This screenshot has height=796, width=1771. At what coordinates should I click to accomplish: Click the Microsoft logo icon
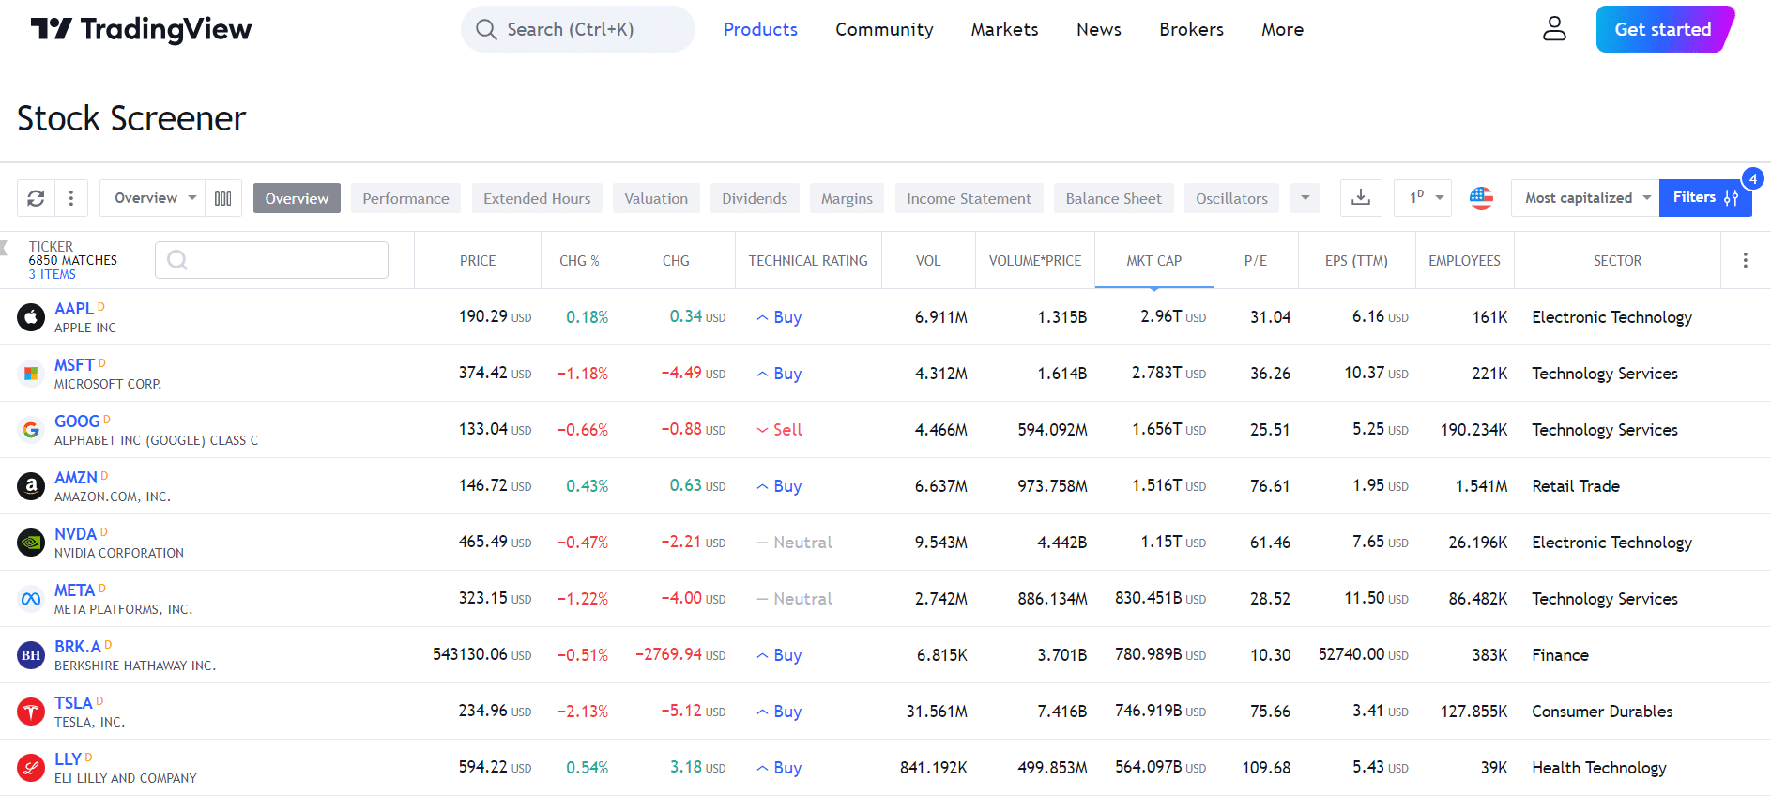point(31,374)
